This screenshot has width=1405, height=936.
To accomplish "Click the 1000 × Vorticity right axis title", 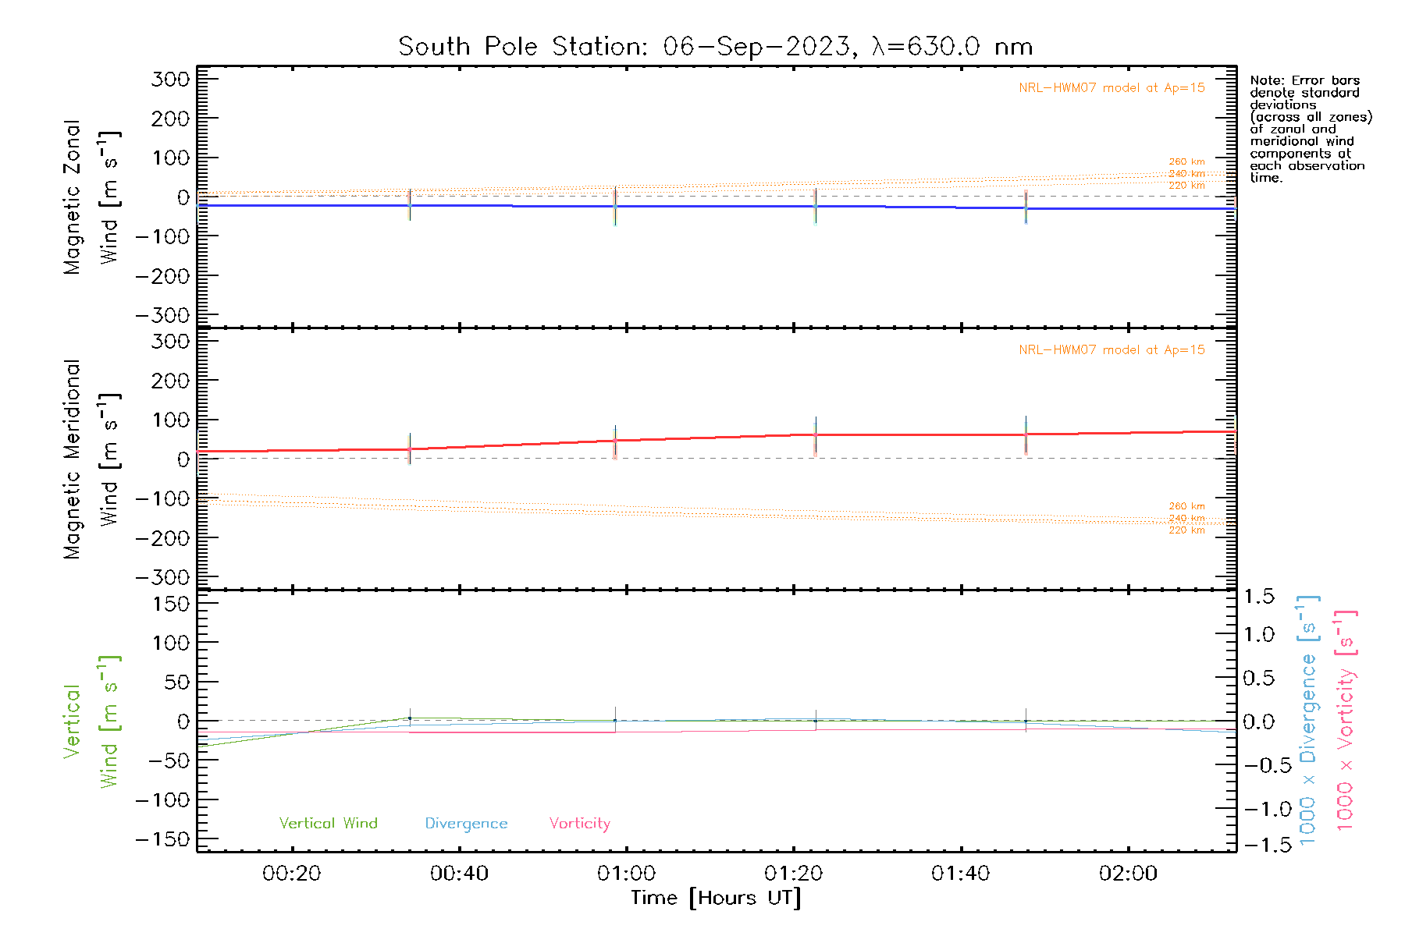I will [1346, 720].
